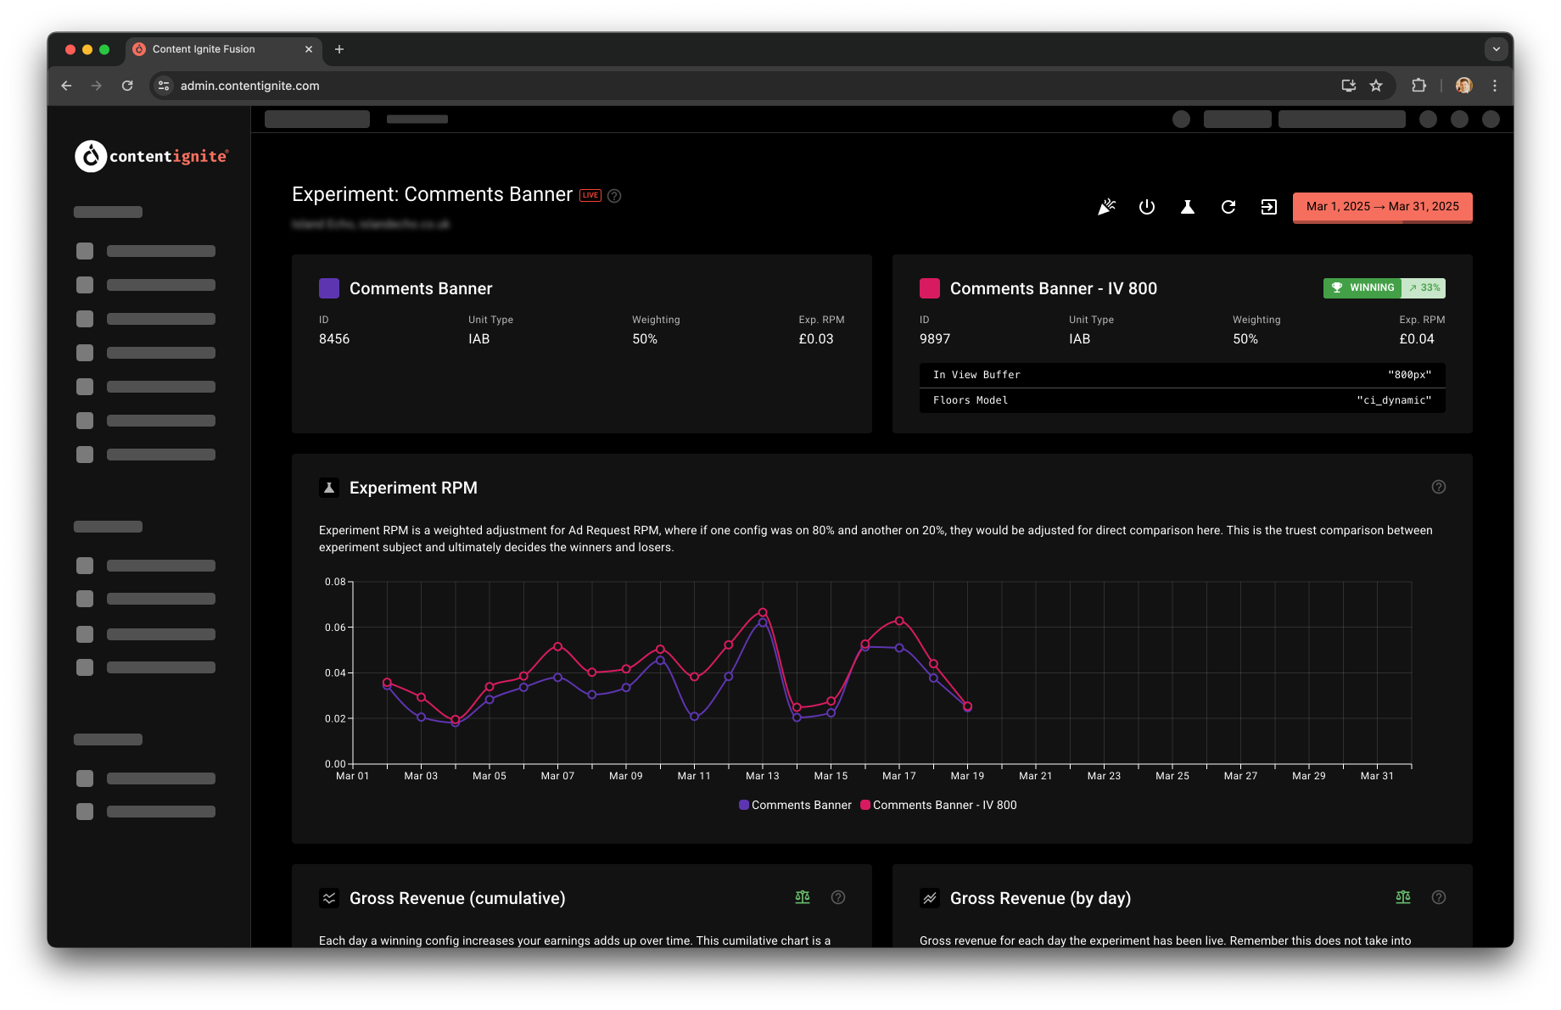Open the help icon next to the experiment title

(615, 196)
